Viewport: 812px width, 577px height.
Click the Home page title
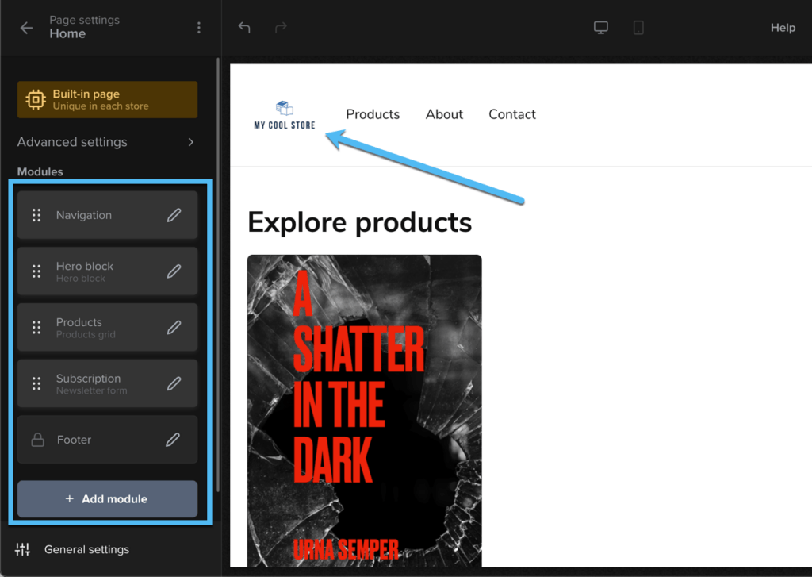67,33
